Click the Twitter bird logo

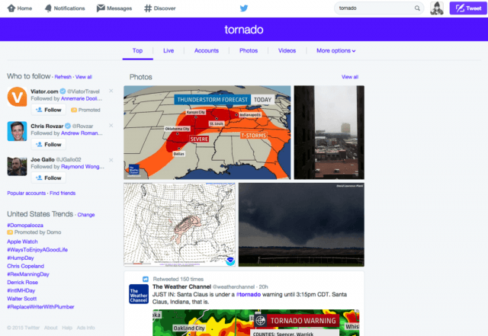click(x=244, y=8)
